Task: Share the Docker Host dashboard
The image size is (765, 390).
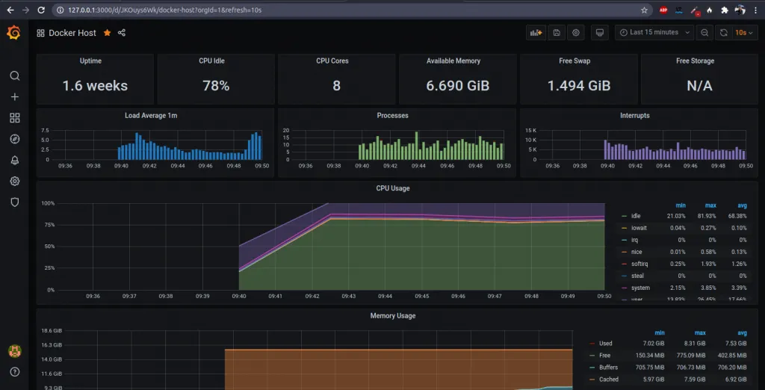Action: pyautogui.click(x=122, y=33)
